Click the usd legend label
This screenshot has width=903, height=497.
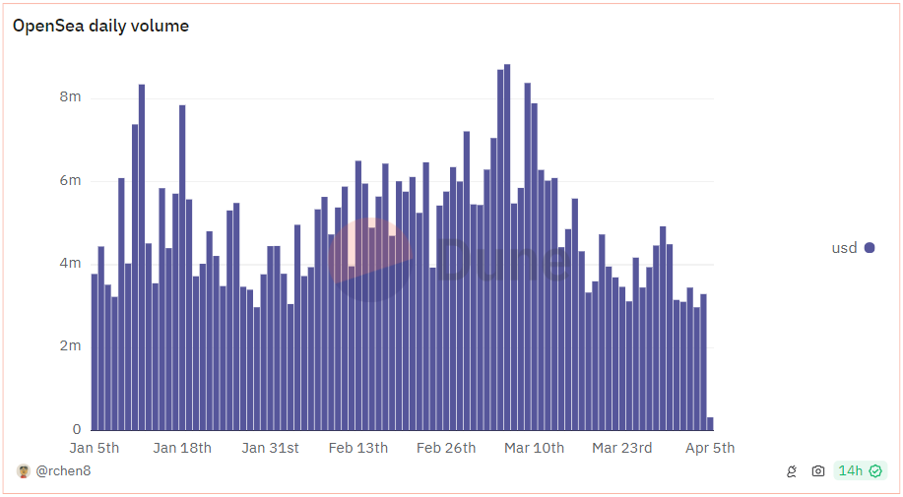pos(844,248)
